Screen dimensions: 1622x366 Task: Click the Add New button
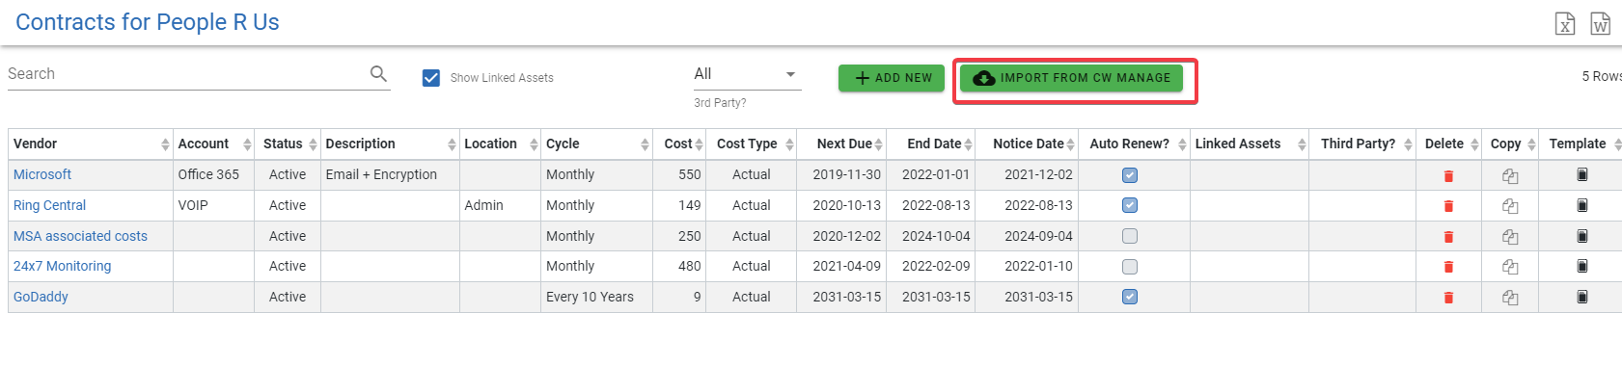(892, 78)
